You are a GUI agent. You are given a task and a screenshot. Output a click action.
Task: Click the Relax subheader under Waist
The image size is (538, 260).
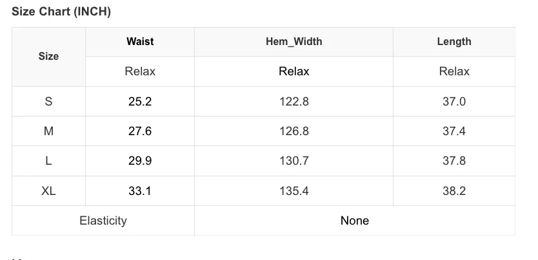140,71
